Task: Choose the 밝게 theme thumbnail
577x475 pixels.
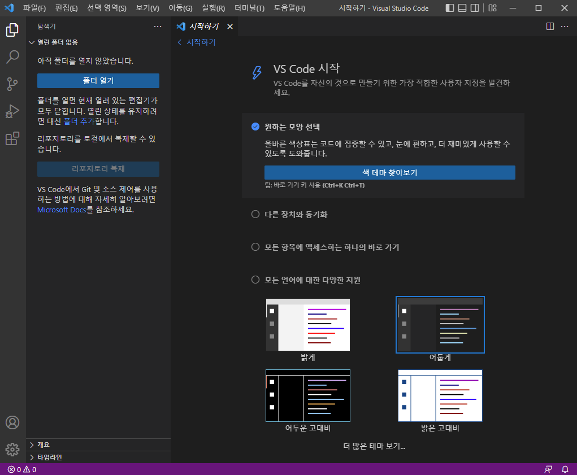Action: [x=308, y=325]
